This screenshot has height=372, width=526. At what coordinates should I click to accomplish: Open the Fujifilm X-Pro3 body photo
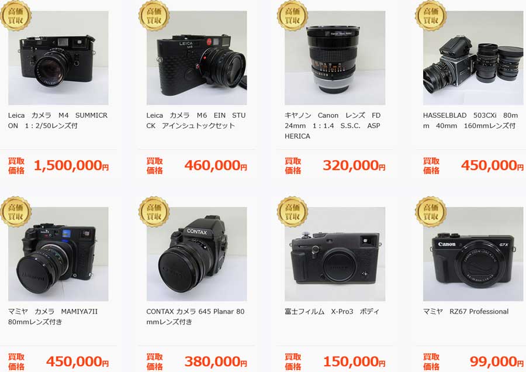(335, 254)
